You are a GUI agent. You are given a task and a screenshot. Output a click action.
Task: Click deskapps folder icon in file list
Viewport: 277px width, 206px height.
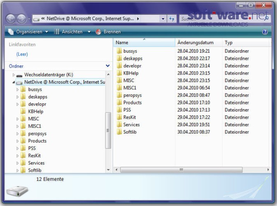pyautogui.click(x=119, y=59)
